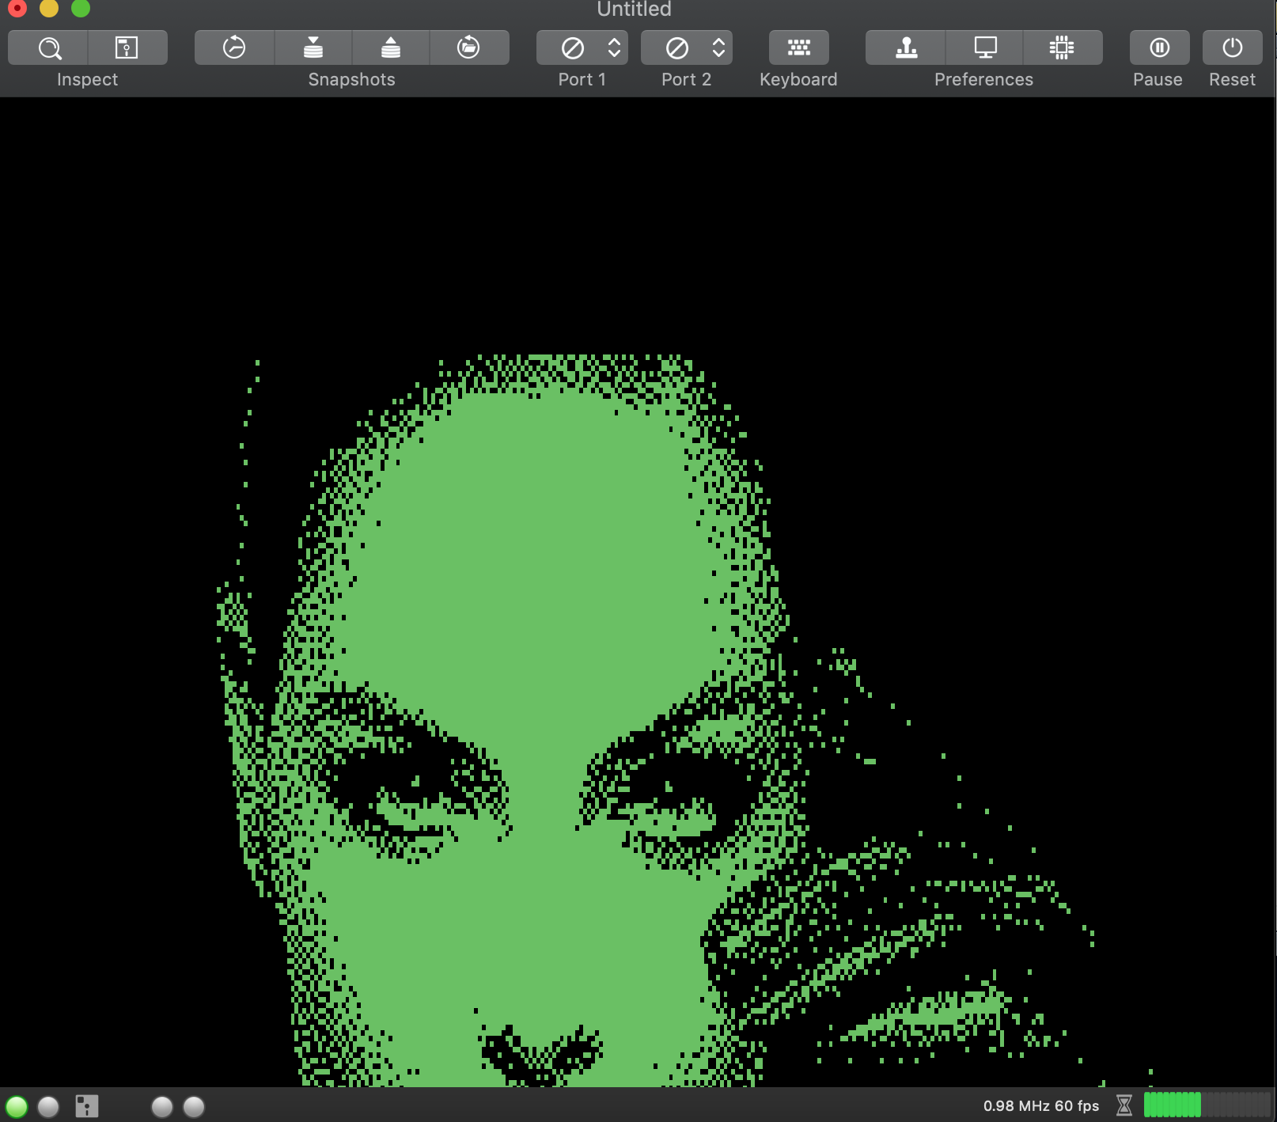Click the Port 2 stepper arrows

point(718,48)
